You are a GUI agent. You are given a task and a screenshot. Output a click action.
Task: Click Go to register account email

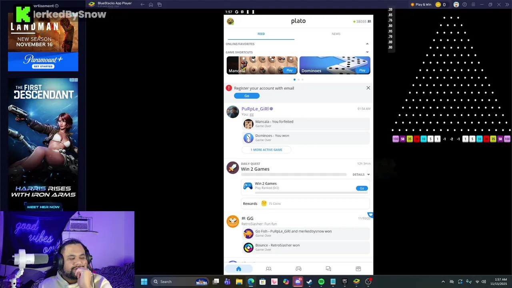click(x=247, y=96)
